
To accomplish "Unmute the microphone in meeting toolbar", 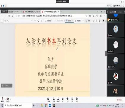I will point(2,100).
